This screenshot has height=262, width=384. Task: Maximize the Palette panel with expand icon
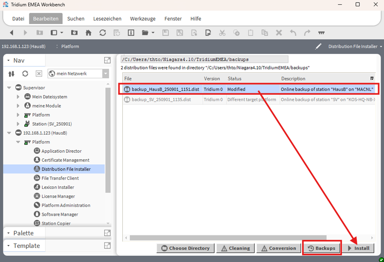tap(107, 233)
